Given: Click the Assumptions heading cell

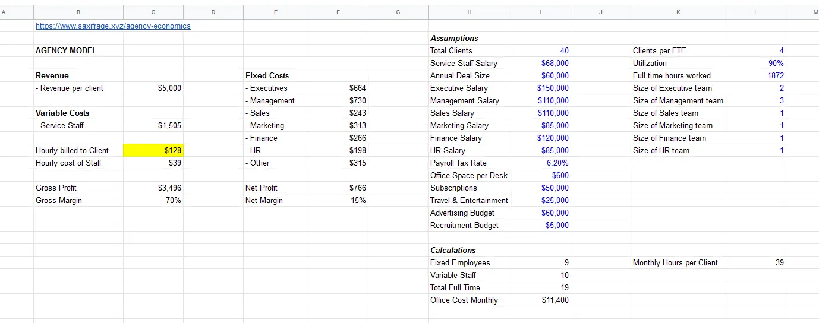Looking at the screenshot, I should coord(470,39).
